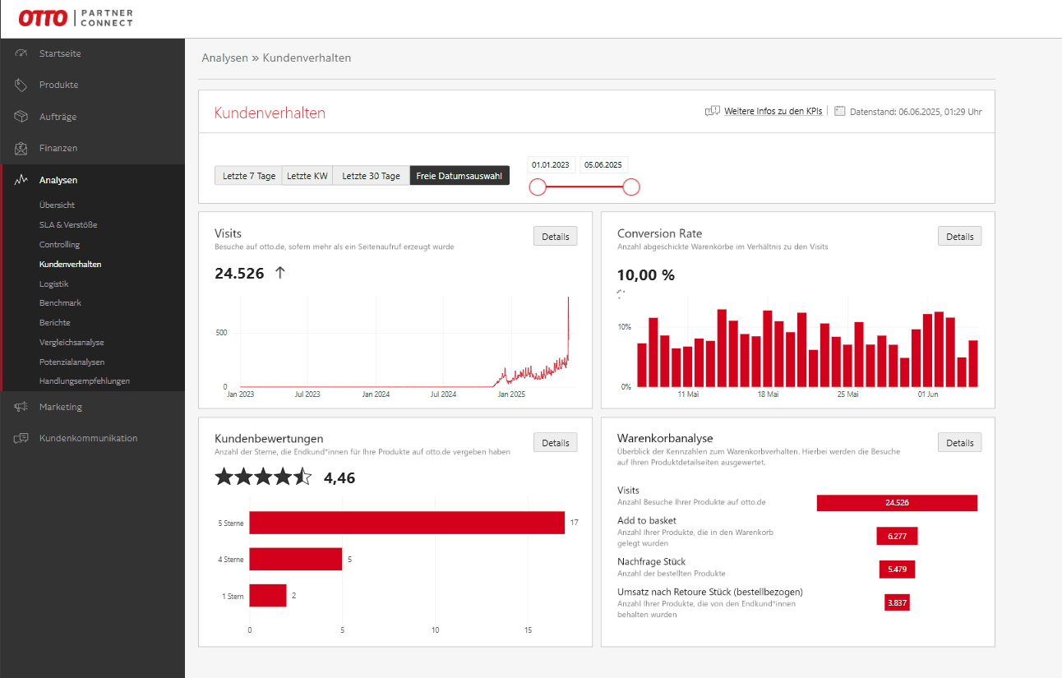Screen dimensions: 1062x678
Task: Click the OTTO Partner Connect logo
Action: pyautogui.click(x=76, y=18)
